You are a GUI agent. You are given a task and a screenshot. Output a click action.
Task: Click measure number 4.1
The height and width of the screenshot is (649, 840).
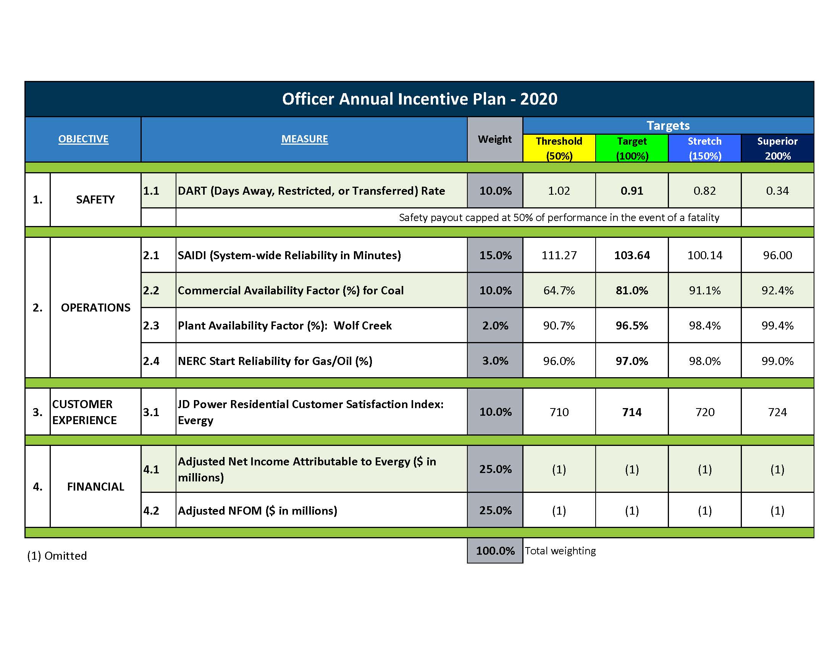pos(151,470)
